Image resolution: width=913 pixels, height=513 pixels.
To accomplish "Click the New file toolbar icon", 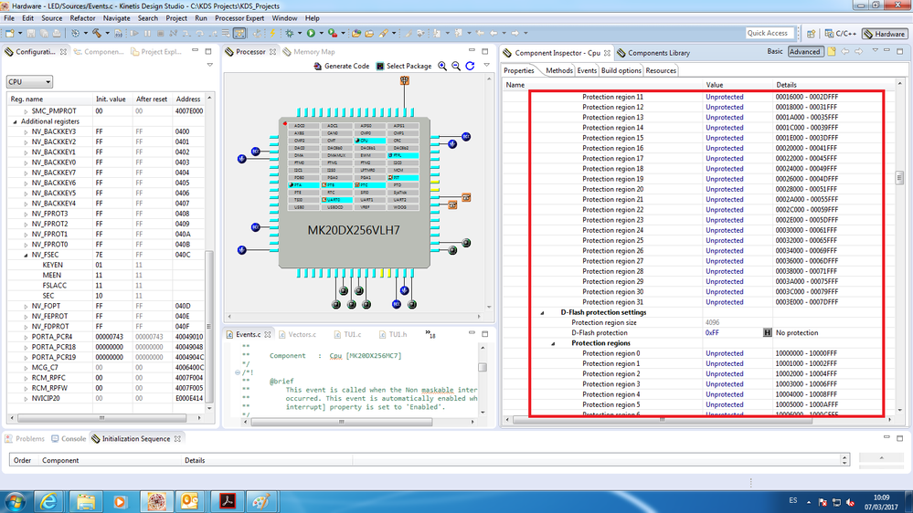I will point(10,33).
